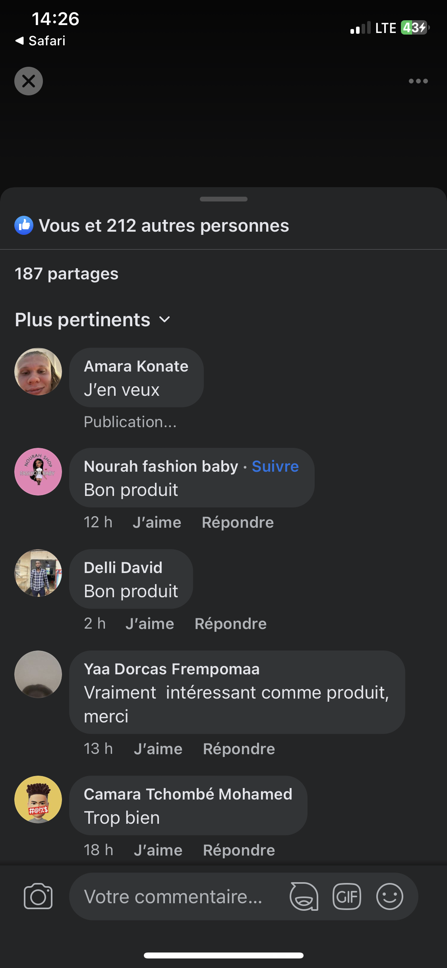Like Yaa Dorcas Frempomaa's comment
447x968 pixels.
click(x=158, y=749)
